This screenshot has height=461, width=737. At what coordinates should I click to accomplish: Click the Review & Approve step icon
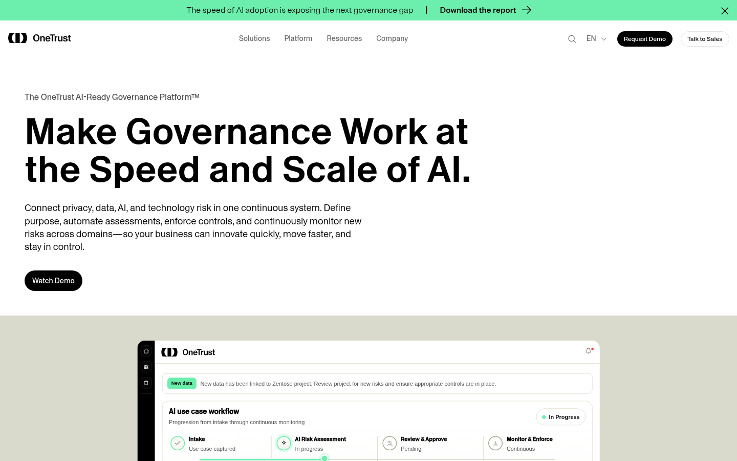pos(389,443)
